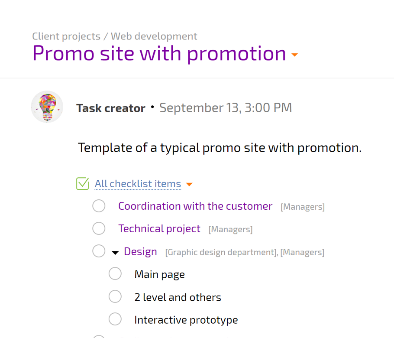Image resolution: width=394 pixels, height=338 pixels.
Task: Mark Interactive prototype as complete
Action: pos(115,319)
